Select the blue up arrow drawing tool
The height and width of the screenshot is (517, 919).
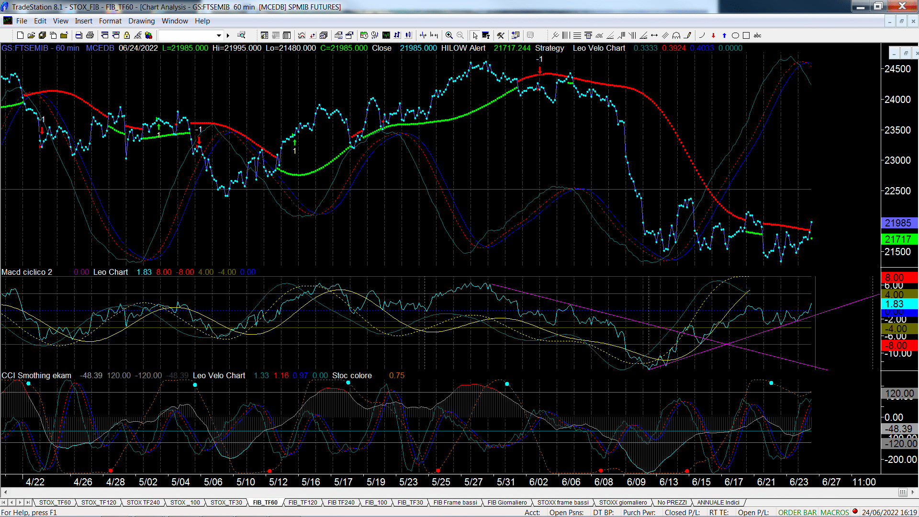pyautogui.click(x=724, y=35)
